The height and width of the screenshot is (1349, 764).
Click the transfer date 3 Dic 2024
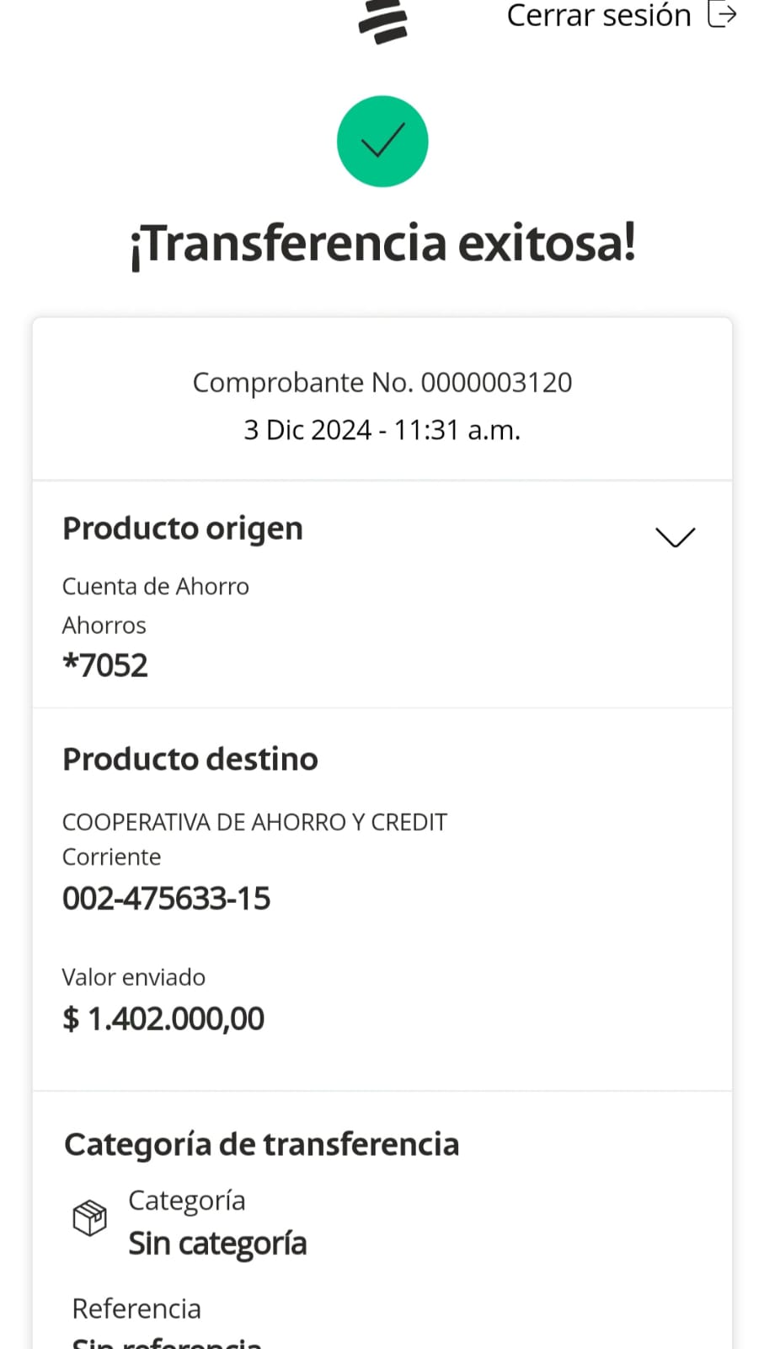point(307,430)
